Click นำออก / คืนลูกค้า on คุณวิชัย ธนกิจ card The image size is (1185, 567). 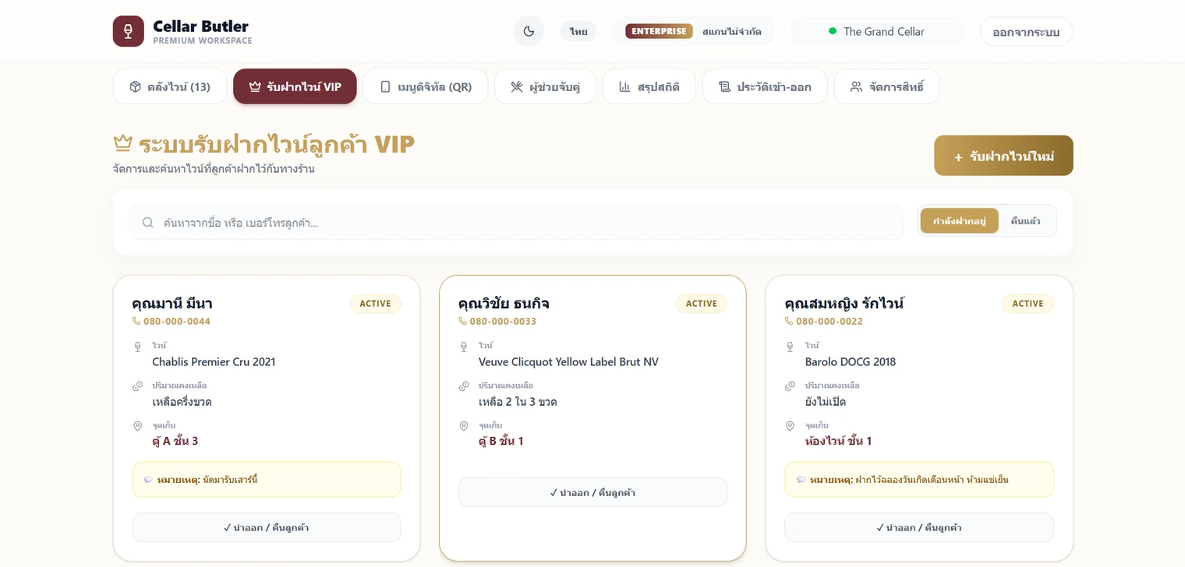click(592, 492)
